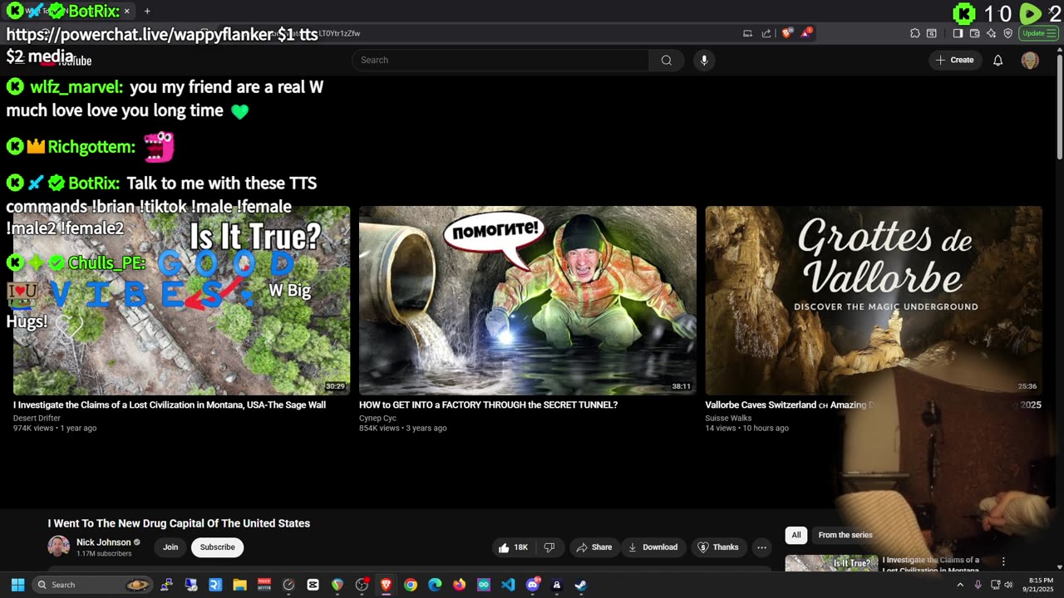Image resolution: width=1064 pixels, height=598 pixels.
Task: Click the Download button
Action: (653, 547)
